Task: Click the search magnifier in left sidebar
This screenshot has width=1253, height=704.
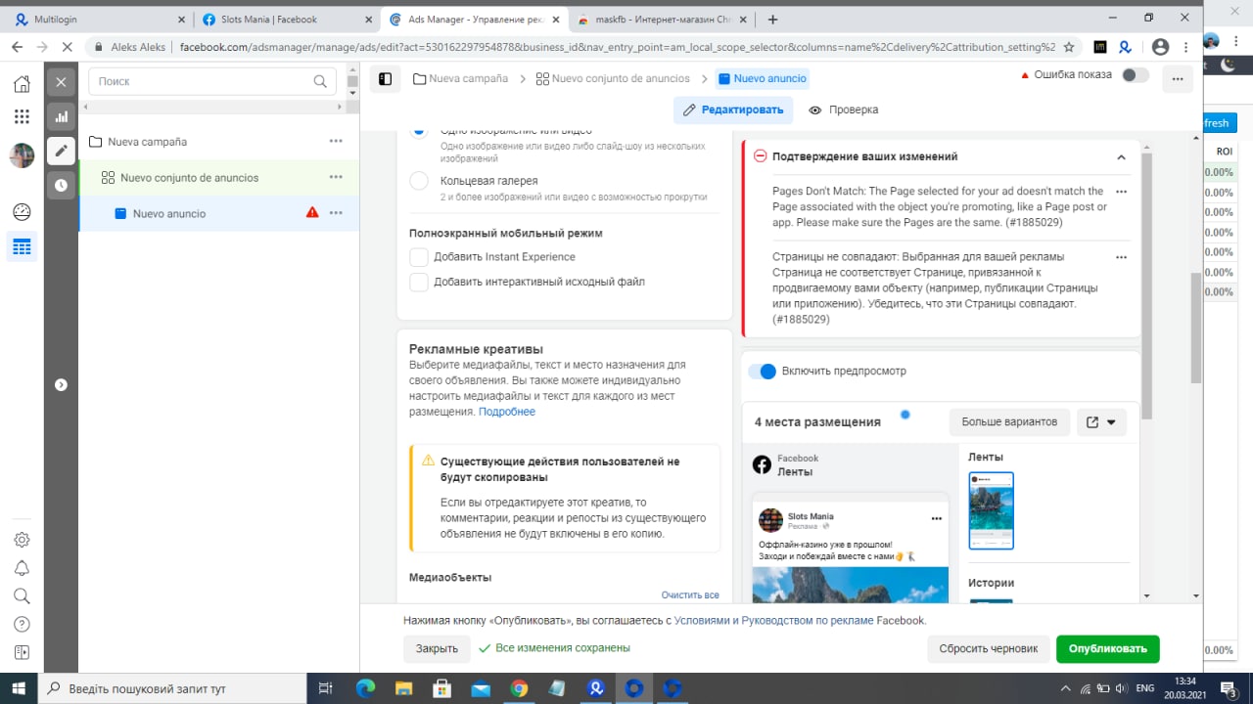Action: [x=22, y=595]
